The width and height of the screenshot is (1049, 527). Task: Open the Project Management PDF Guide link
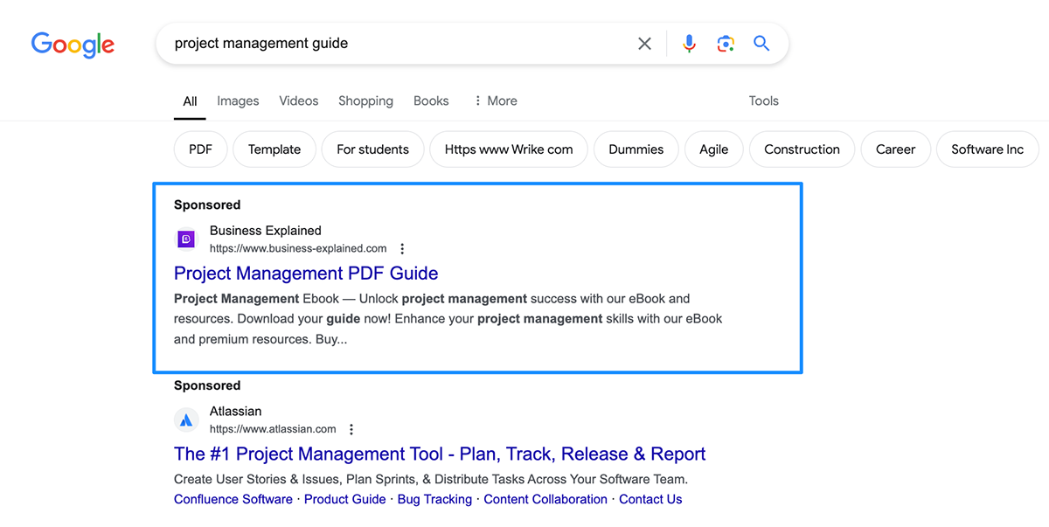305,273
